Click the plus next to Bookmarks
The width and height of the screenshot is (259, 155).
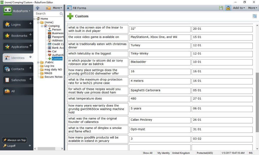click(x=30, y=35)
